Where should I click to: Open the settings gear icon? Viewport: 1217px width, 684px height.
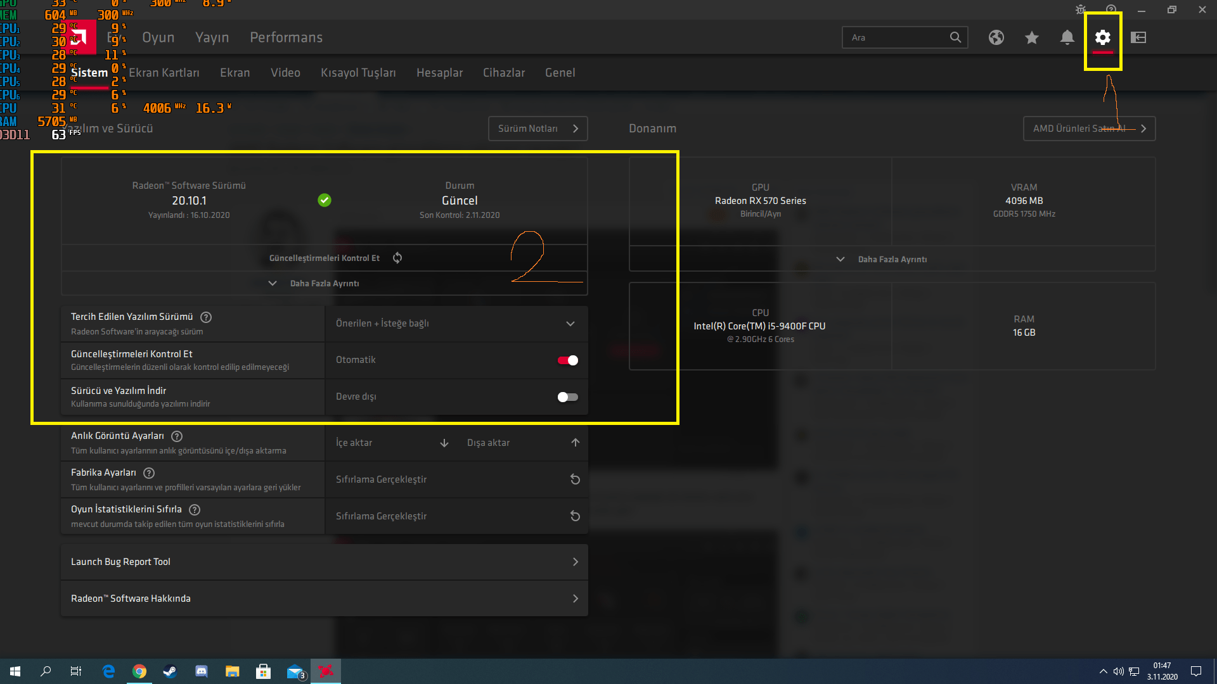click(x=1102, y=38)
